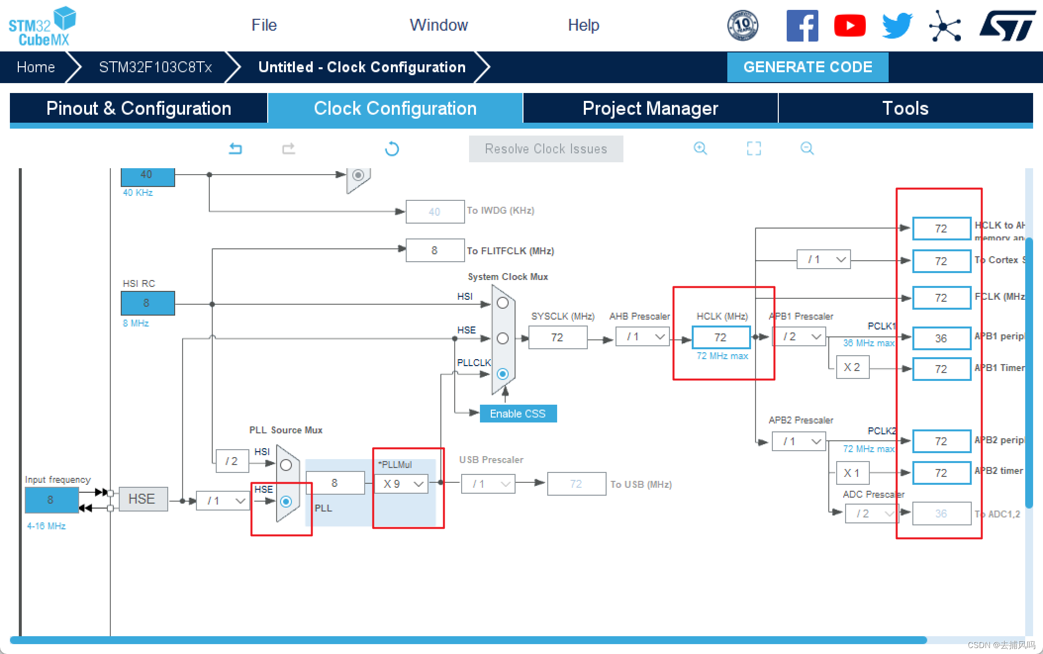Click Resolve Clock Issues button
1043x654 pixels.
[x=546, y=149]
